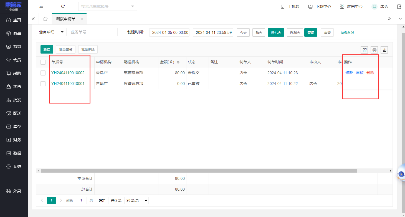Open the 业务单号 search type dropdown
The image size is (405, 217).
(51, 32)
